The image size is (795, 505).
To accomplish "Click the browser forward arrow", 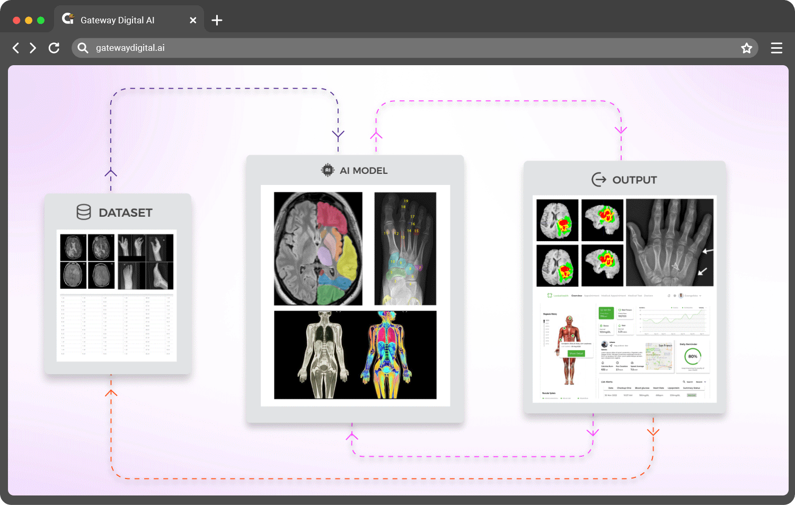I will pyautogui.click(x=33, y=48).
